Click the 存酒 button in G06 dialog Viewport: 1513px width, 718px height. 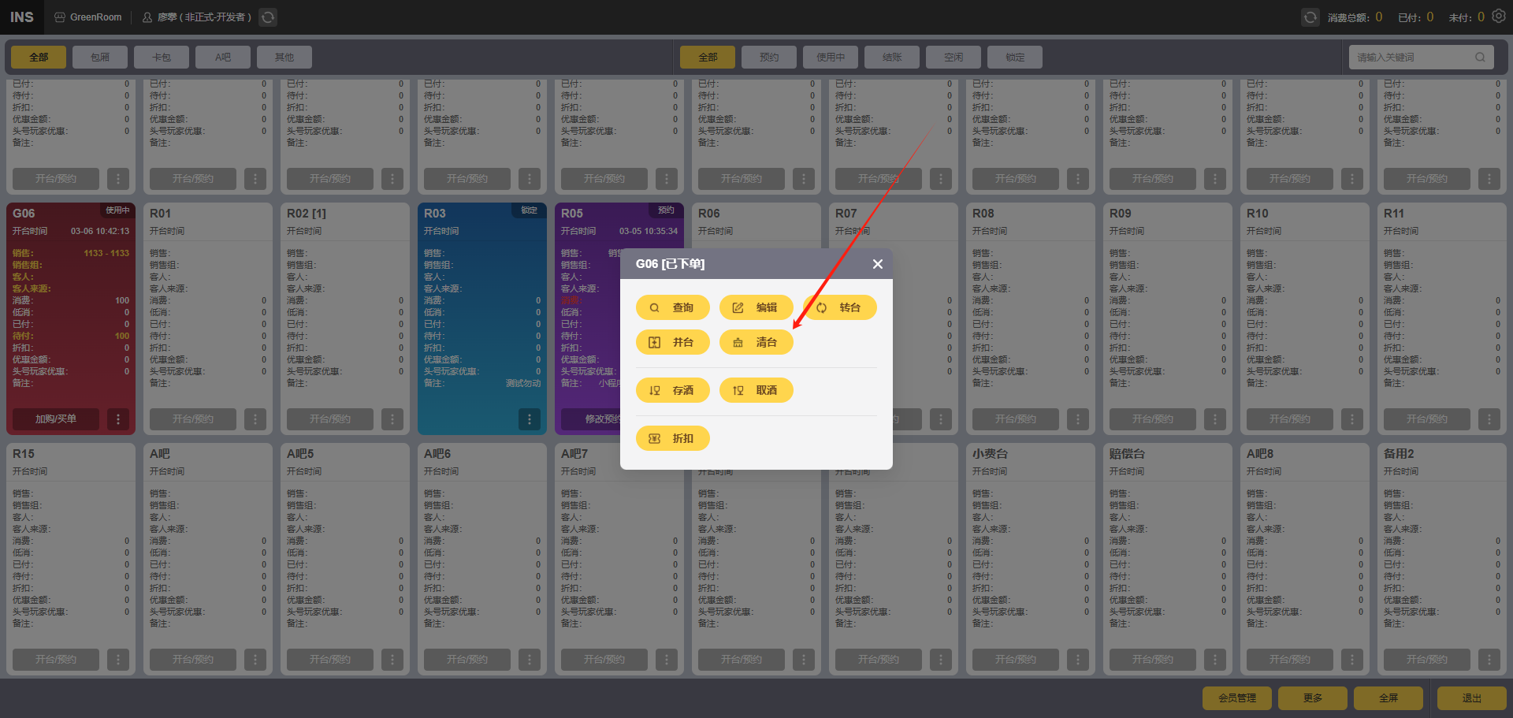click(x=672, y=390)
